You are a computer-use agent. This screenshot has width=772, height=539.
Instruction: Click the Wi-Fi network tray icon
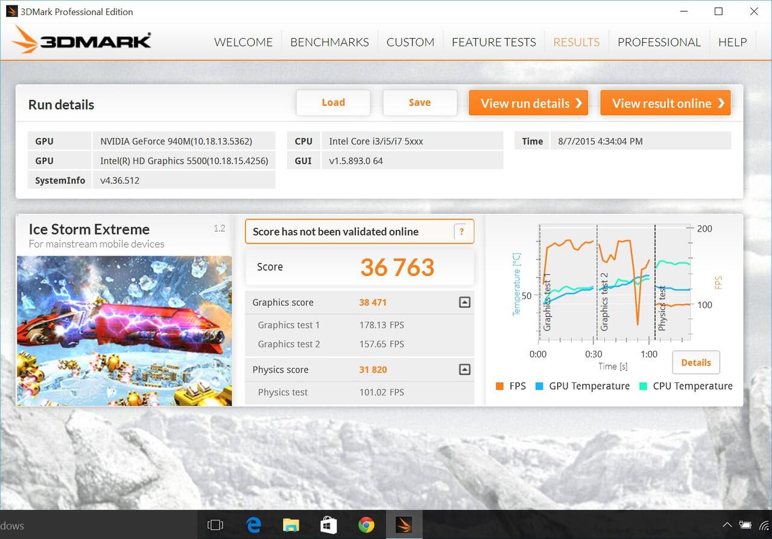(x=765, y=525)
